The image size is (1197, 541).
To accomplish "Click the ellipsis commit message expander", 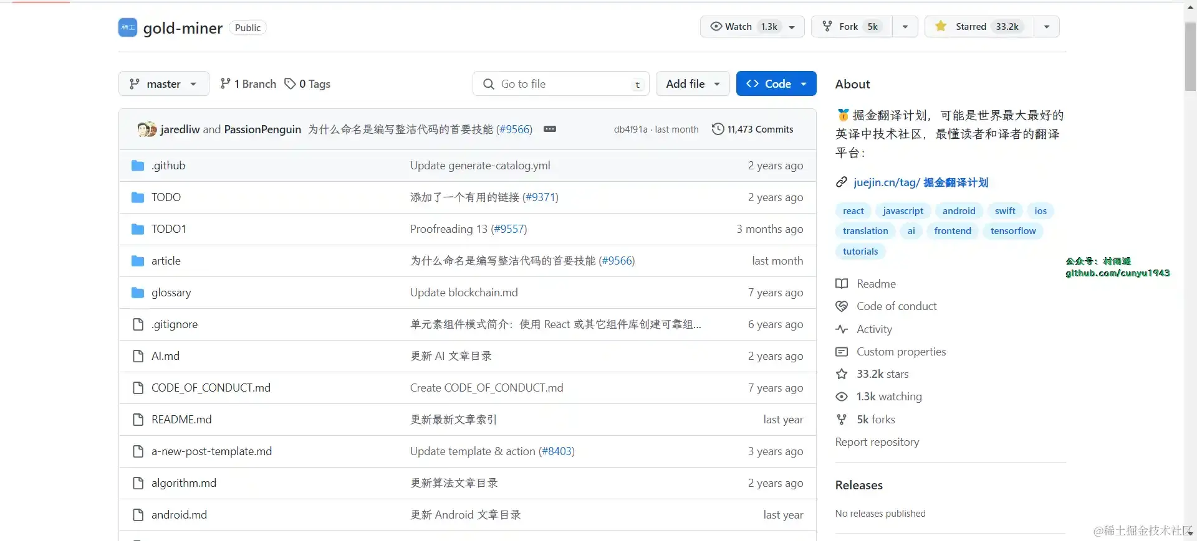I will [x=550, y=129].
